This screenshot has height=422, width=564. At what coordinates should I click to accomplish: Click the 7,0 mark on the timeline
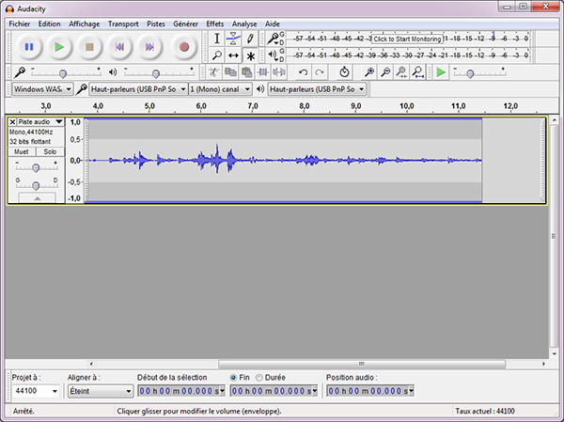coord(253,106)
